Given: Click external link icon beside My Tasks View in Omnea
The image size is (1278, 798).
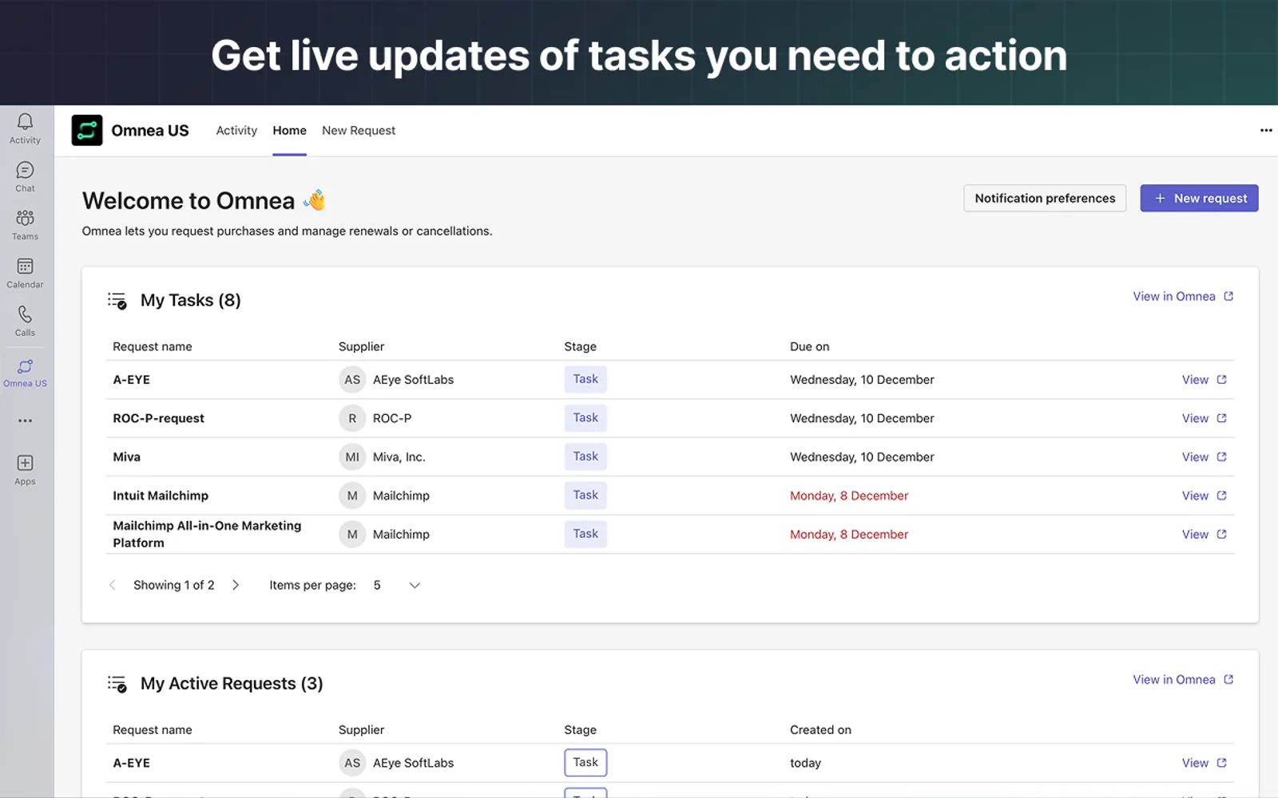Looking at the screenshot, I should (1228, 296).
